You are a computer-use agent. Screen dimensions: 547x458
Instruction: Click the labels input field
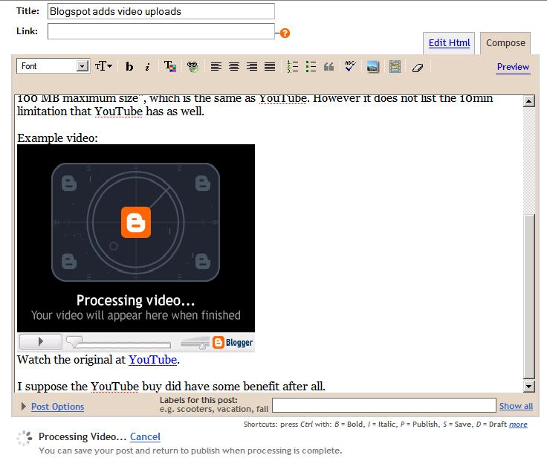point(383,405)
